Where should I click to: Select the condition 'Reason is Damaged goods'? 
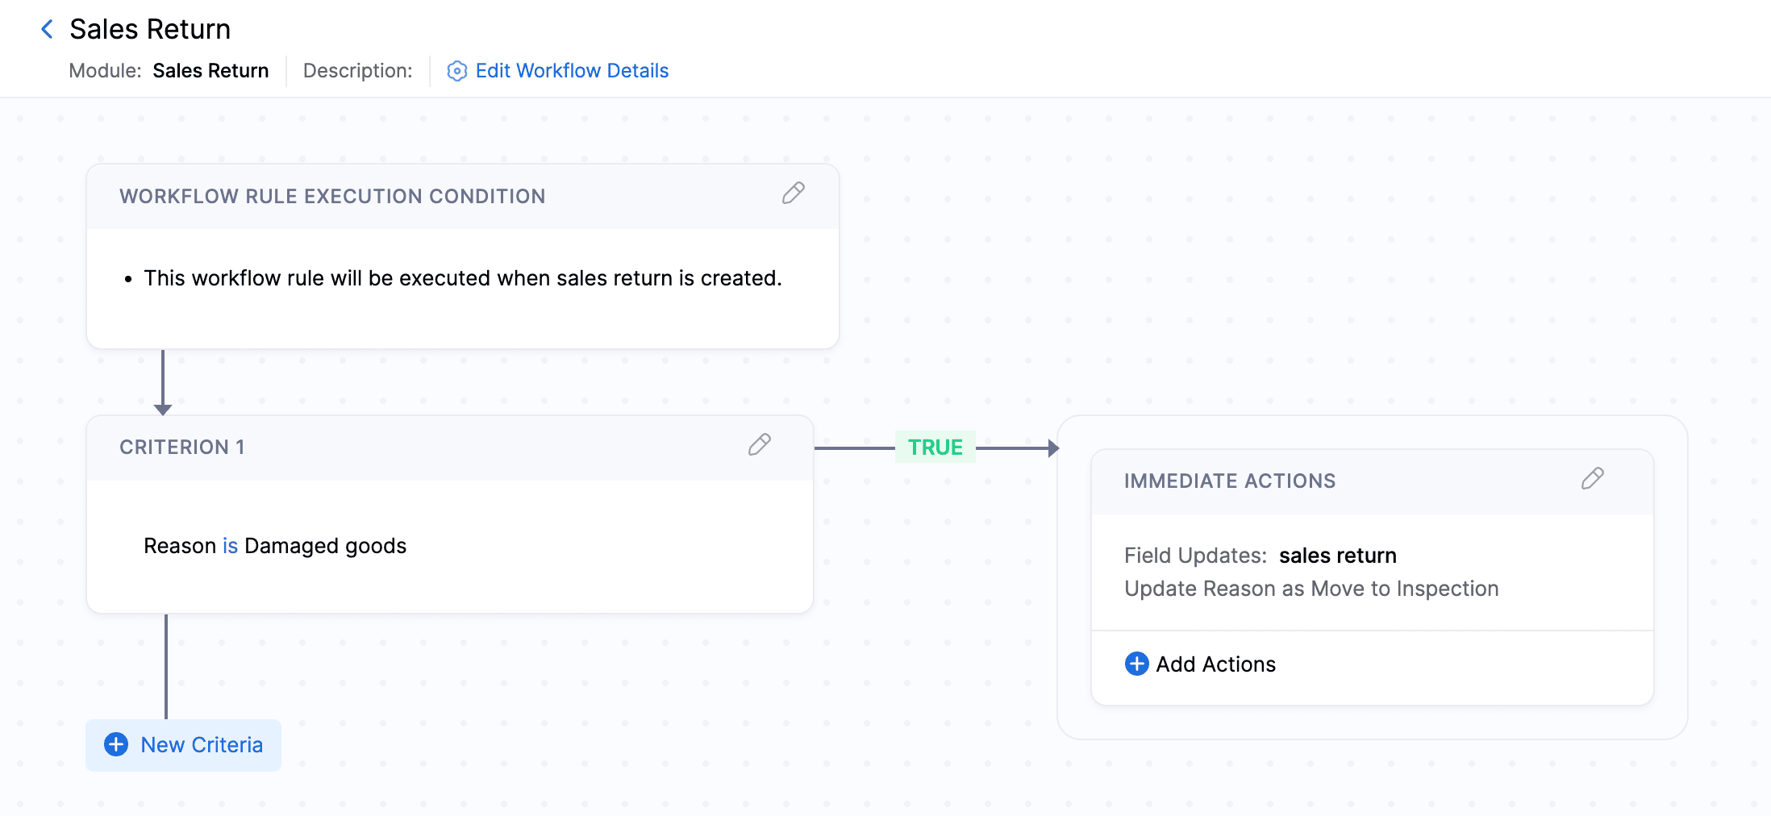(x=274, y=545)
